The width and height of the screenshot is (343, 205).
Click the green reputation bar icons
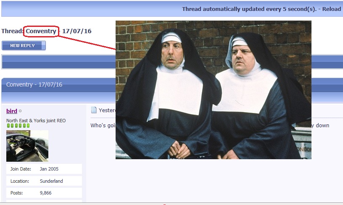(18, 126)
